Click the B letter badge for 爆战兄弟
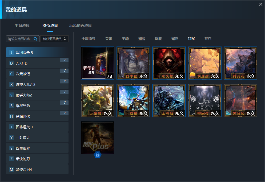This screenshot has width=265, height=182. pyautogui.click(x=11, y=105)
